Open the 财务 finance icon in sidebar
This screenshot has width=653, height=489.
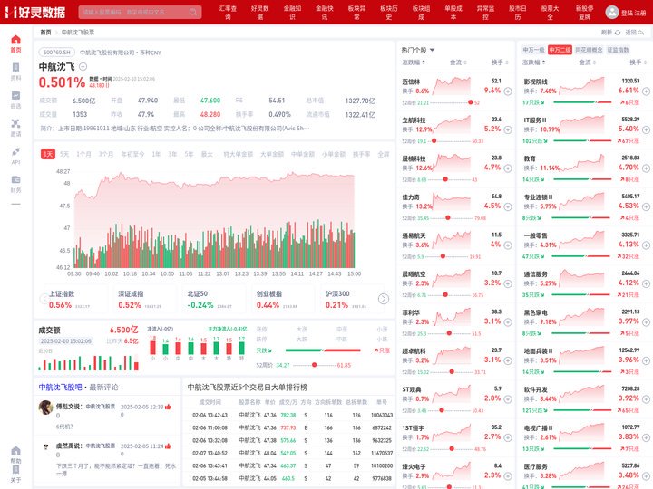click(15, 179)
